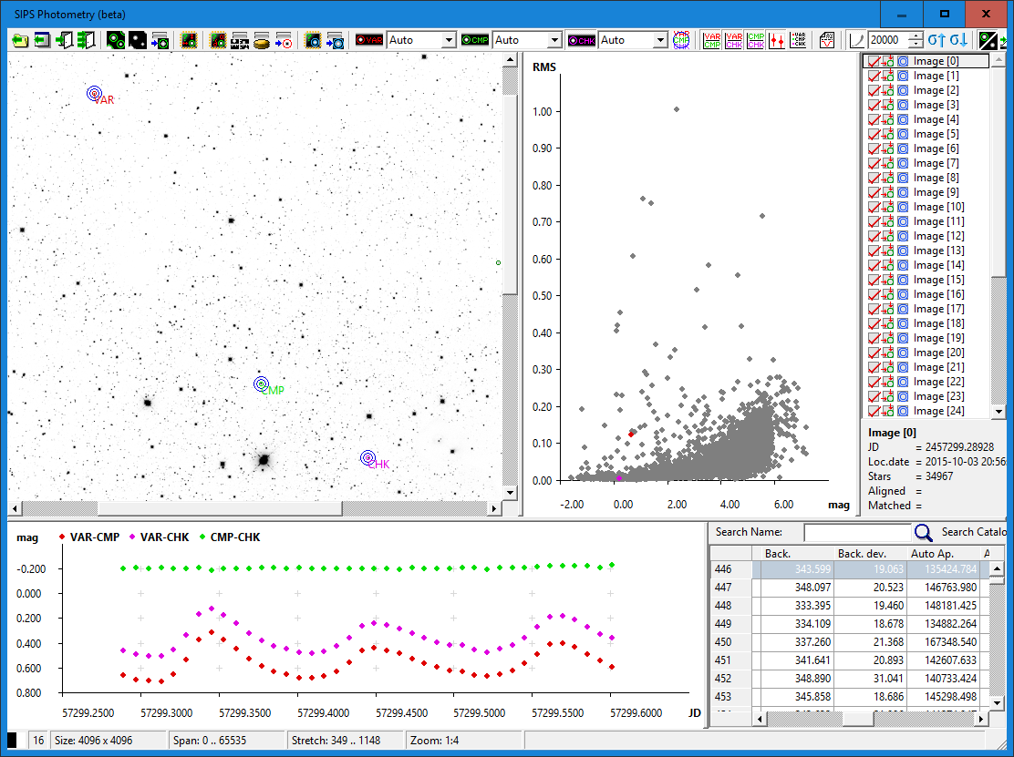
Task: Toggle the checkmark on Image [10]
Action: tap(874, 207)
